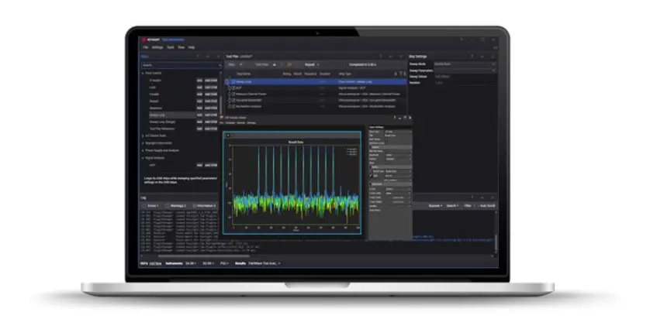Toggle the Errors log filter checkbox
Image resolution: width=650 pixels, height=333 pixels.
pos(144,205)
